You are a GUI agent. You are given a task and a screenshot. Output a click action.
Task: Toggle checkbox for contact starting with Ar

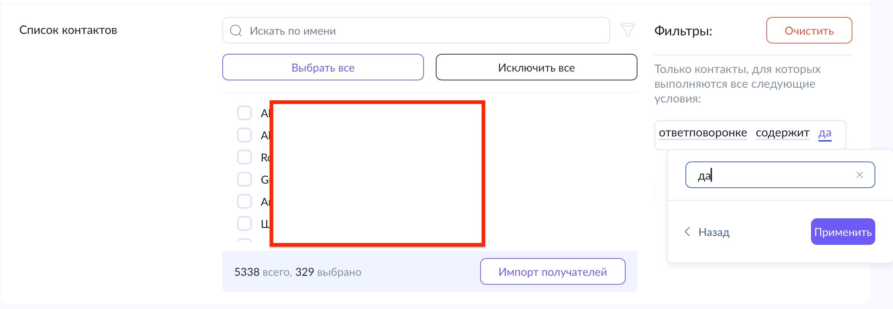244,201
